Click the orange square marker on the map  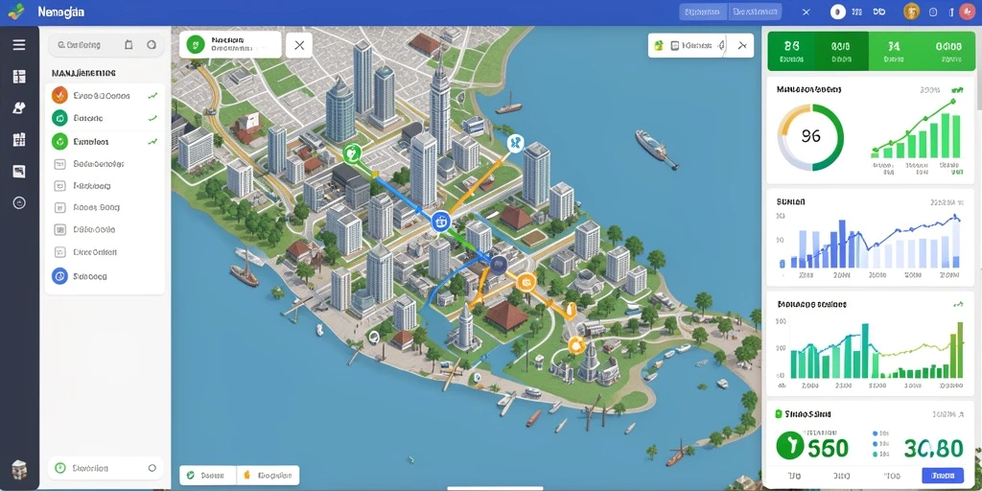click(x=526, y=282)
